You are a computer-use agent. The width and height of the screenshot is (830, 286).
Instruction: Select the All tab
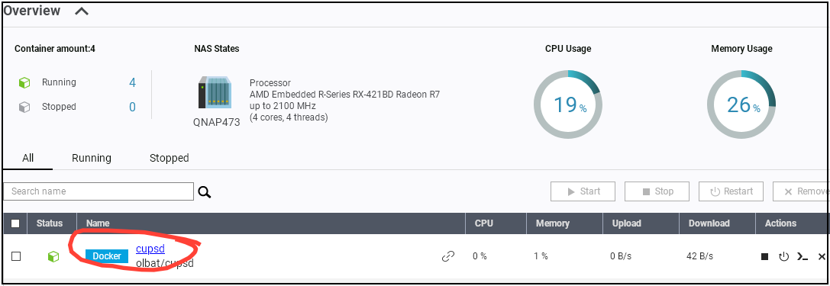tap(28, 158)
